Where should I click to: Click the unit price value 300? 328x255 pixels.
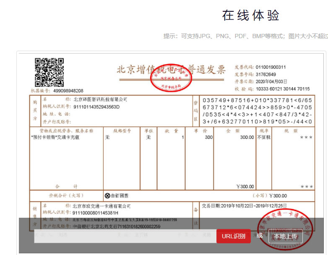click(208, 137)
